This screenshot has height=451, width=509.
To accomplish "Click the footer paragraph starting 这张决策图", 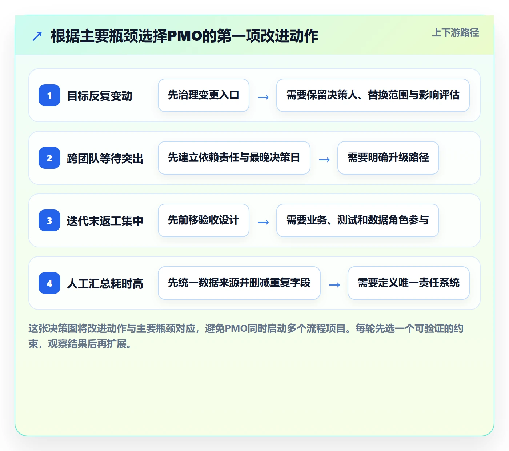I will coord(246,336).
